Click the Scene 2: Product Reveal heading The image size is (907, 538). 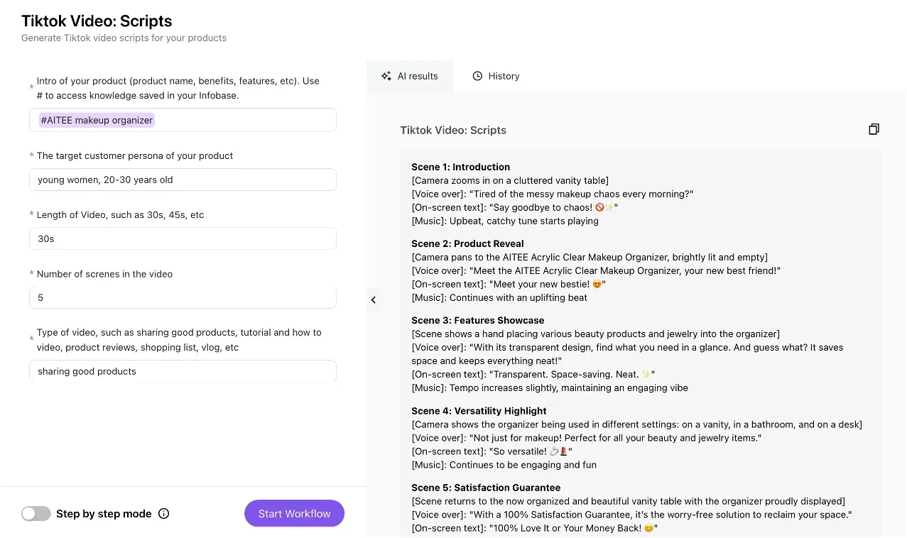pos(467,243)
